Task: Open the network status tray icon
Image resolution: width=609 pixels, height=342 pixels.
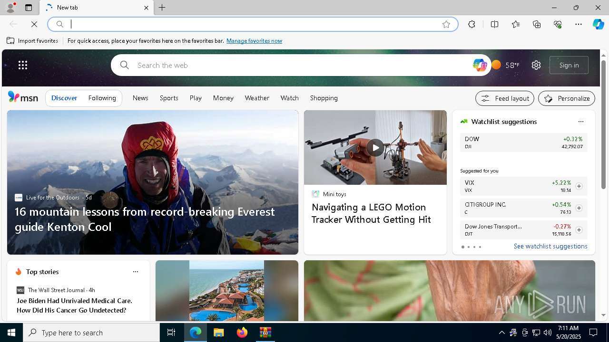Action: [536, 332]
